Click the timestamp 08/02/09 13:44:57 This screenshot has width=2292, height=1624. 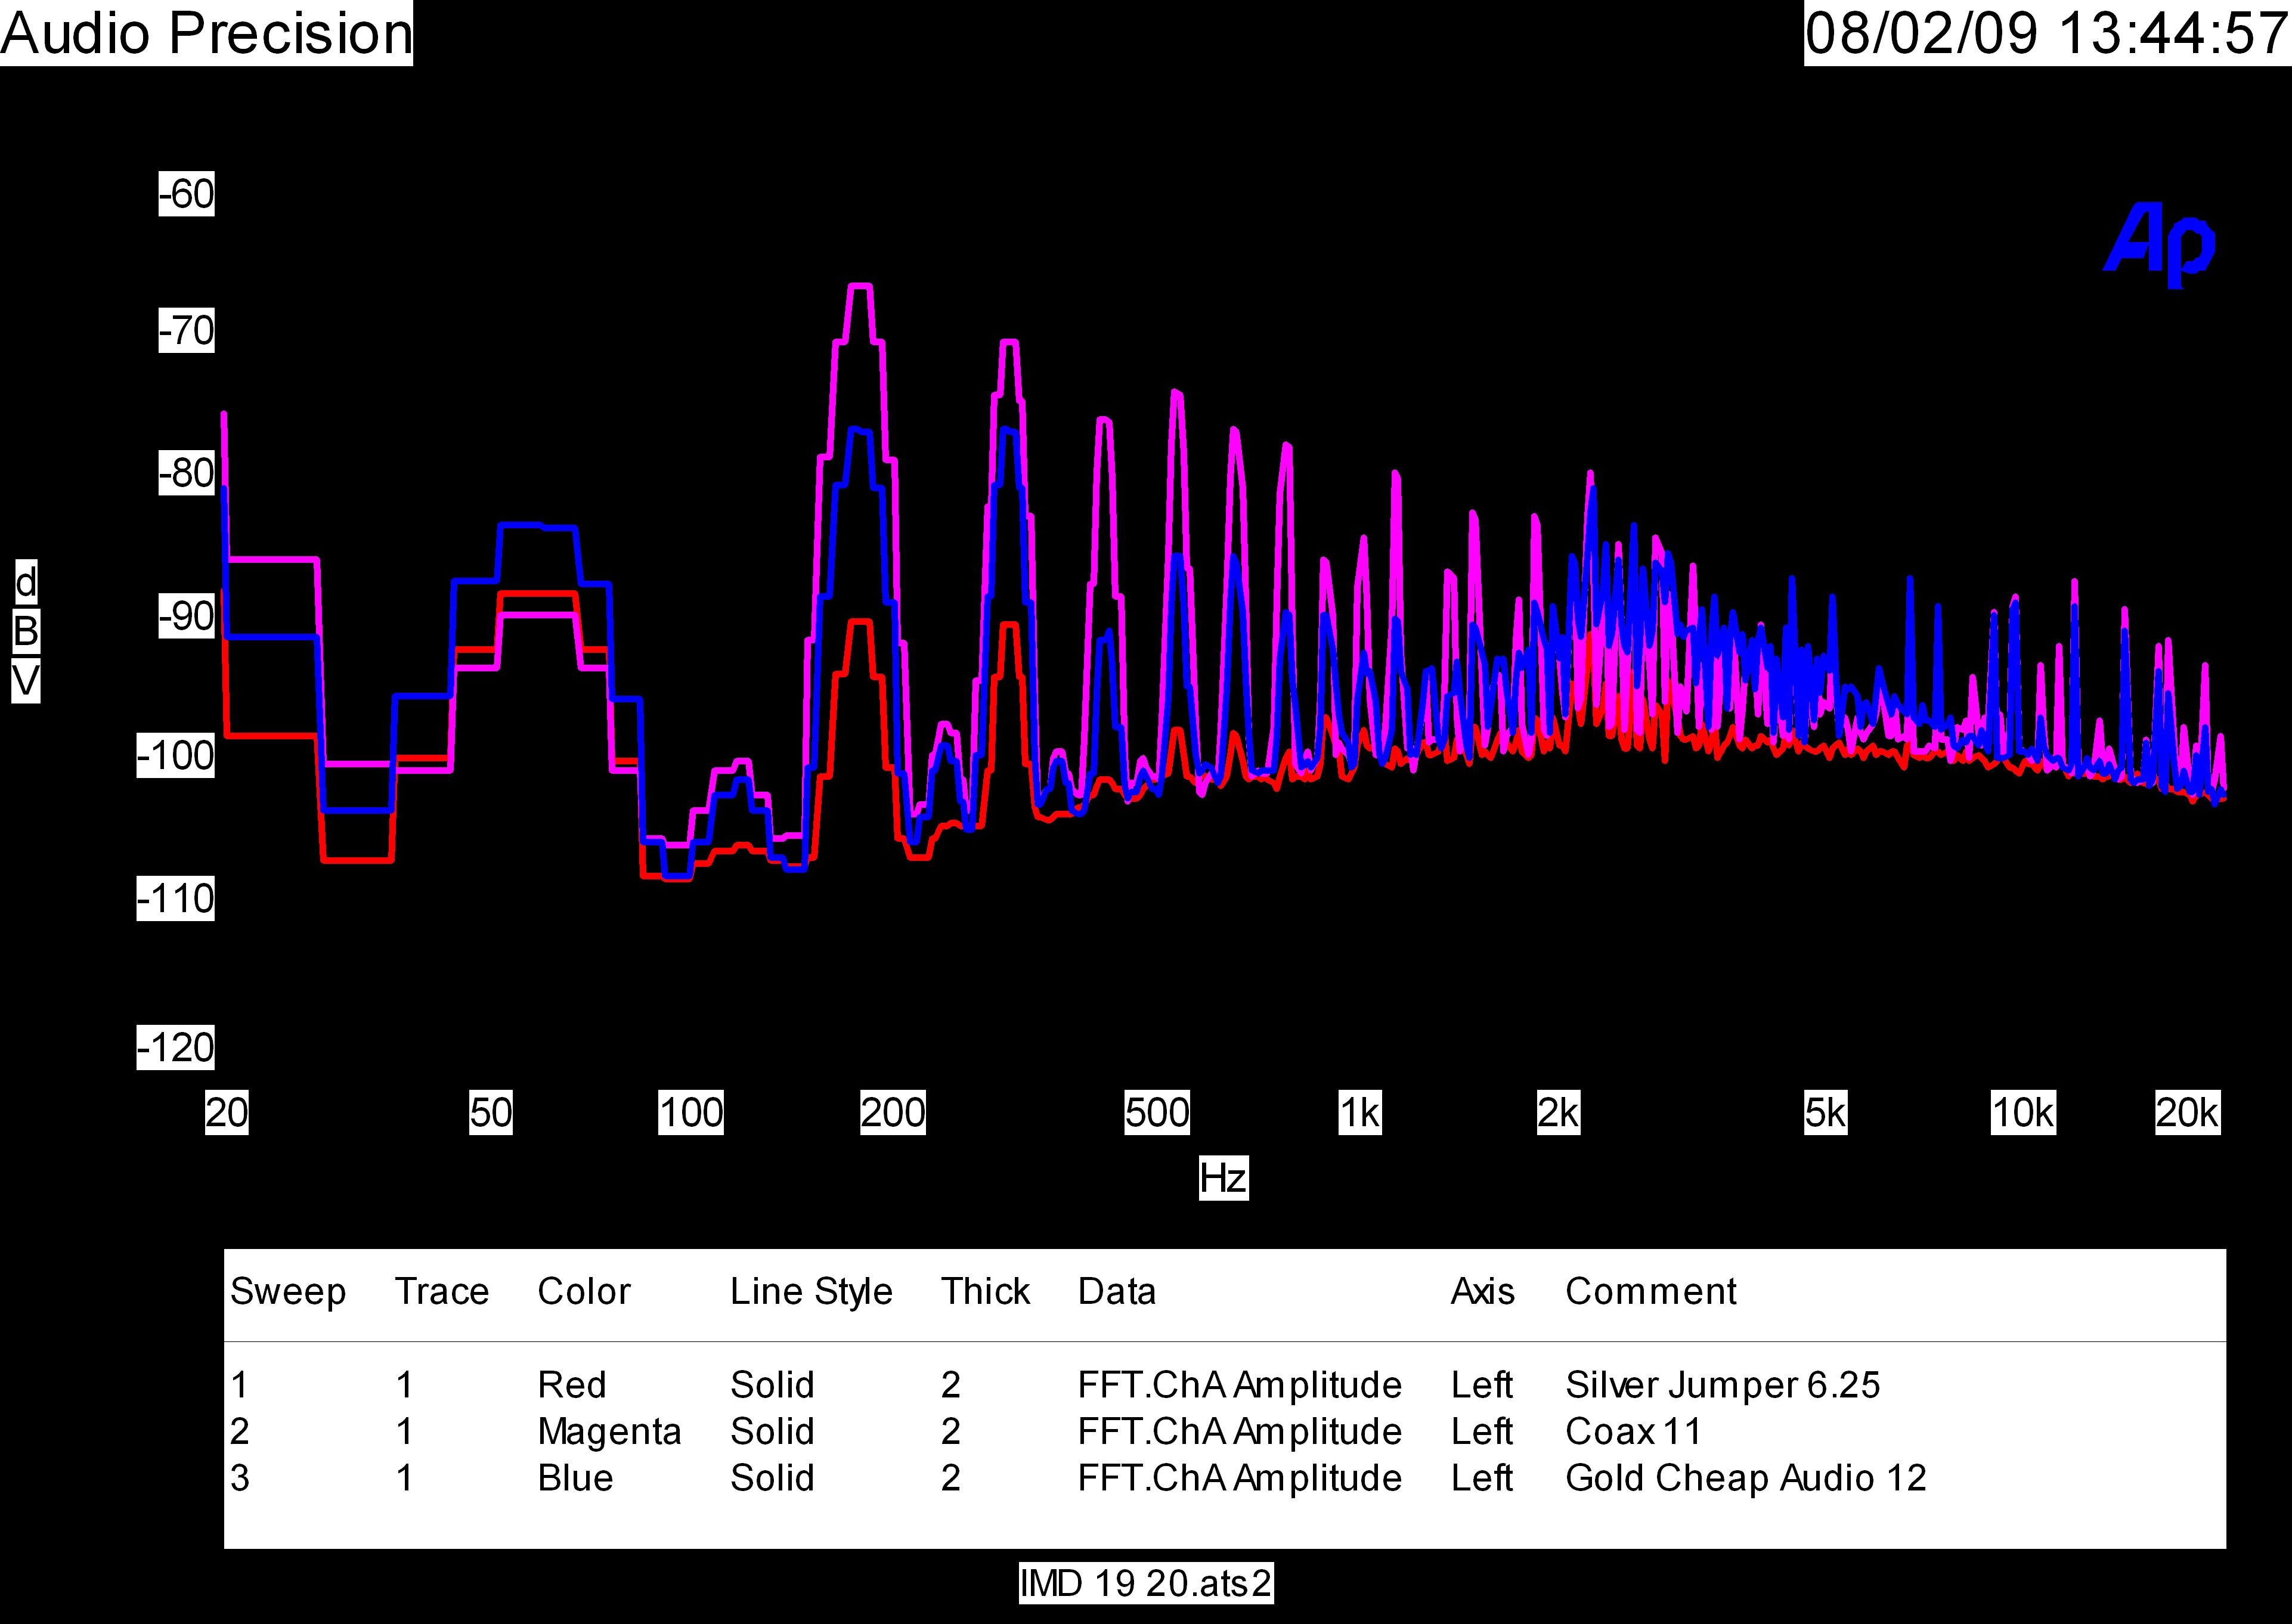click(x=2047, y=33)
